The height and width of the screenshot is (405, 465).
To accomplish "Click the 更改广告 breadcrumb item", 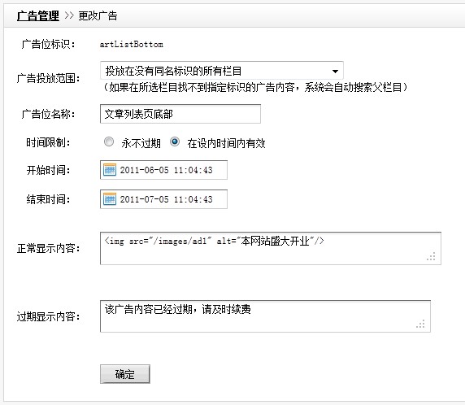I will coord(98,15).
